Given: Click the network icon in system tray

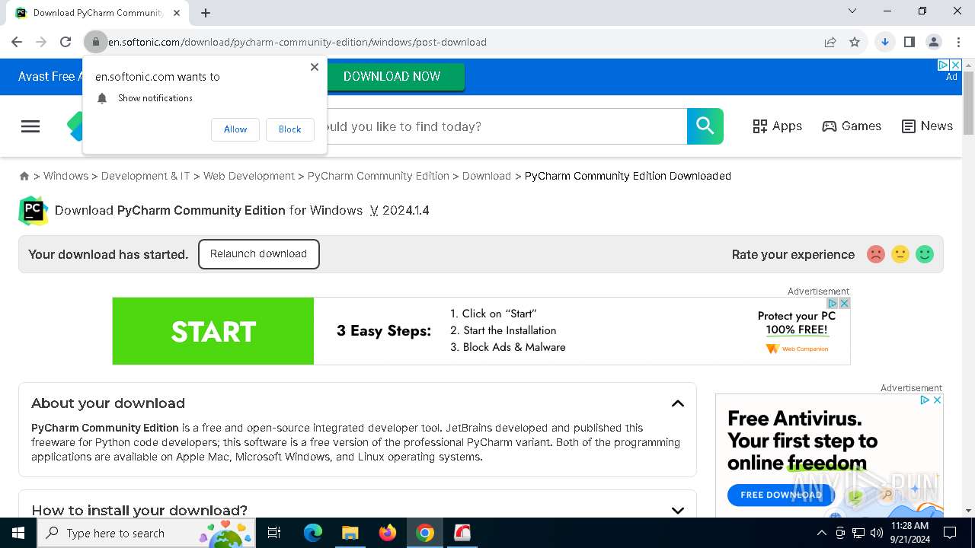Looking at the screenshot, I should (x=858, y=533).
